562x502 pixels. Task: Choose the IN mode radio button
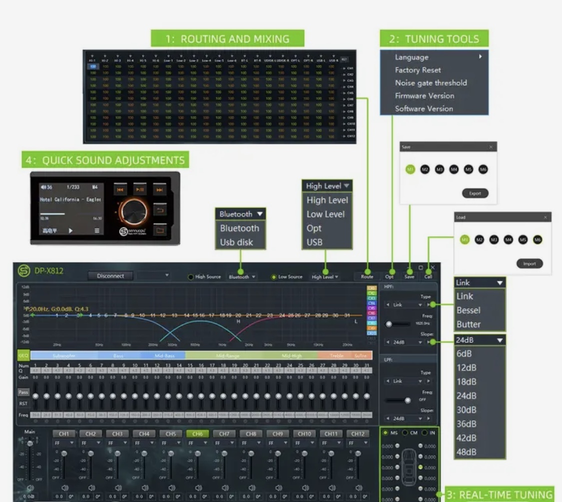pos(425,432)
